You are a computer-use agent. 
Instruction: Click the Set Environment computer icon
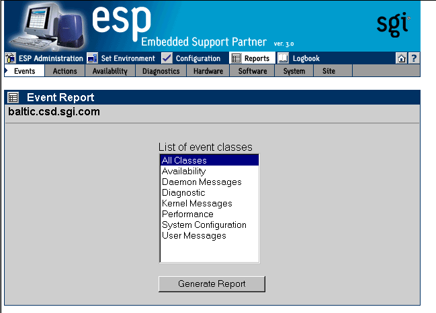pyautogui.click(x=92, y=58)
